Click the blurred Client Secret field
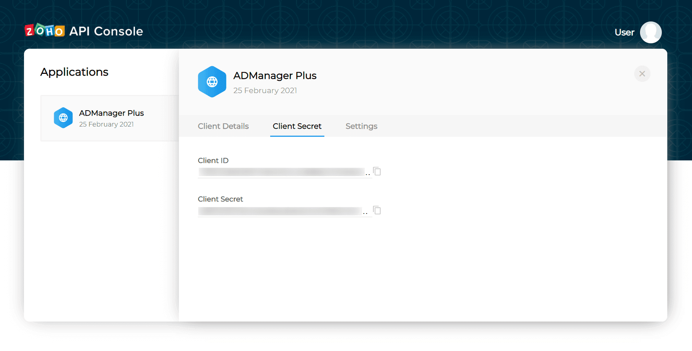This screenshot has width=692, height=351. tap(285, 211)
